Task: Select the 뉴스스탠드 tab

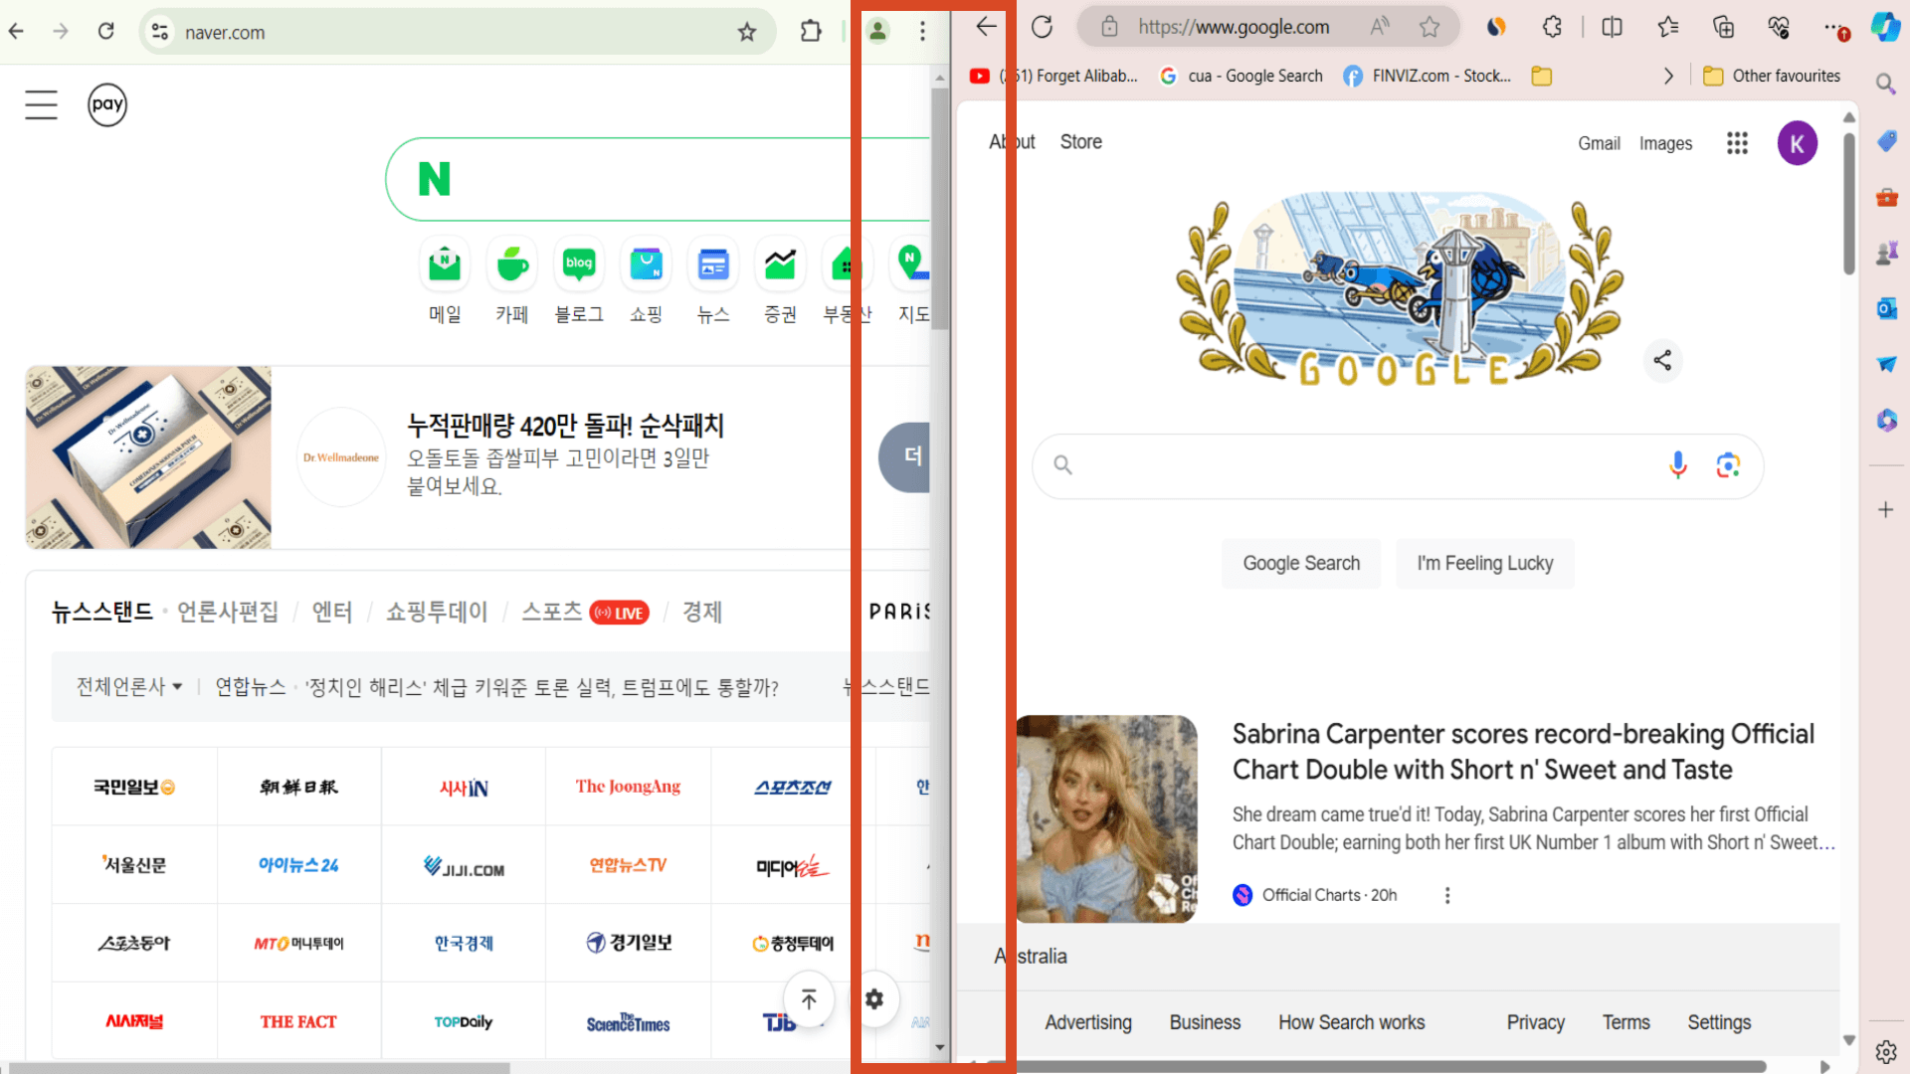Action: pos(102,612)
